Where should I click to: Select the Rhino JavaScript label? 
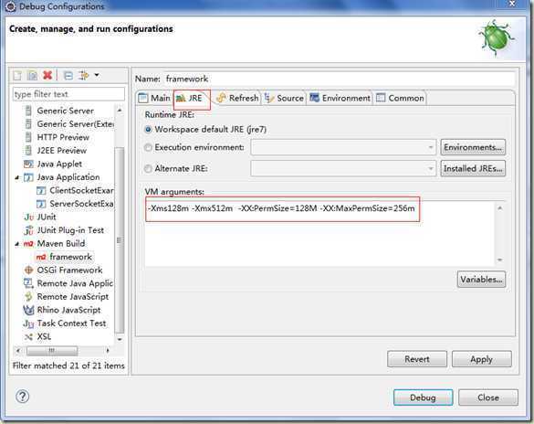click(68, 310)
